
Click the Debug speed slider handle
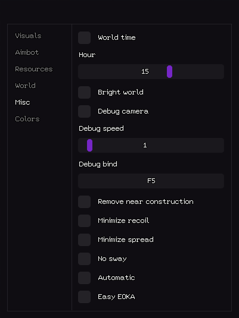90,146
